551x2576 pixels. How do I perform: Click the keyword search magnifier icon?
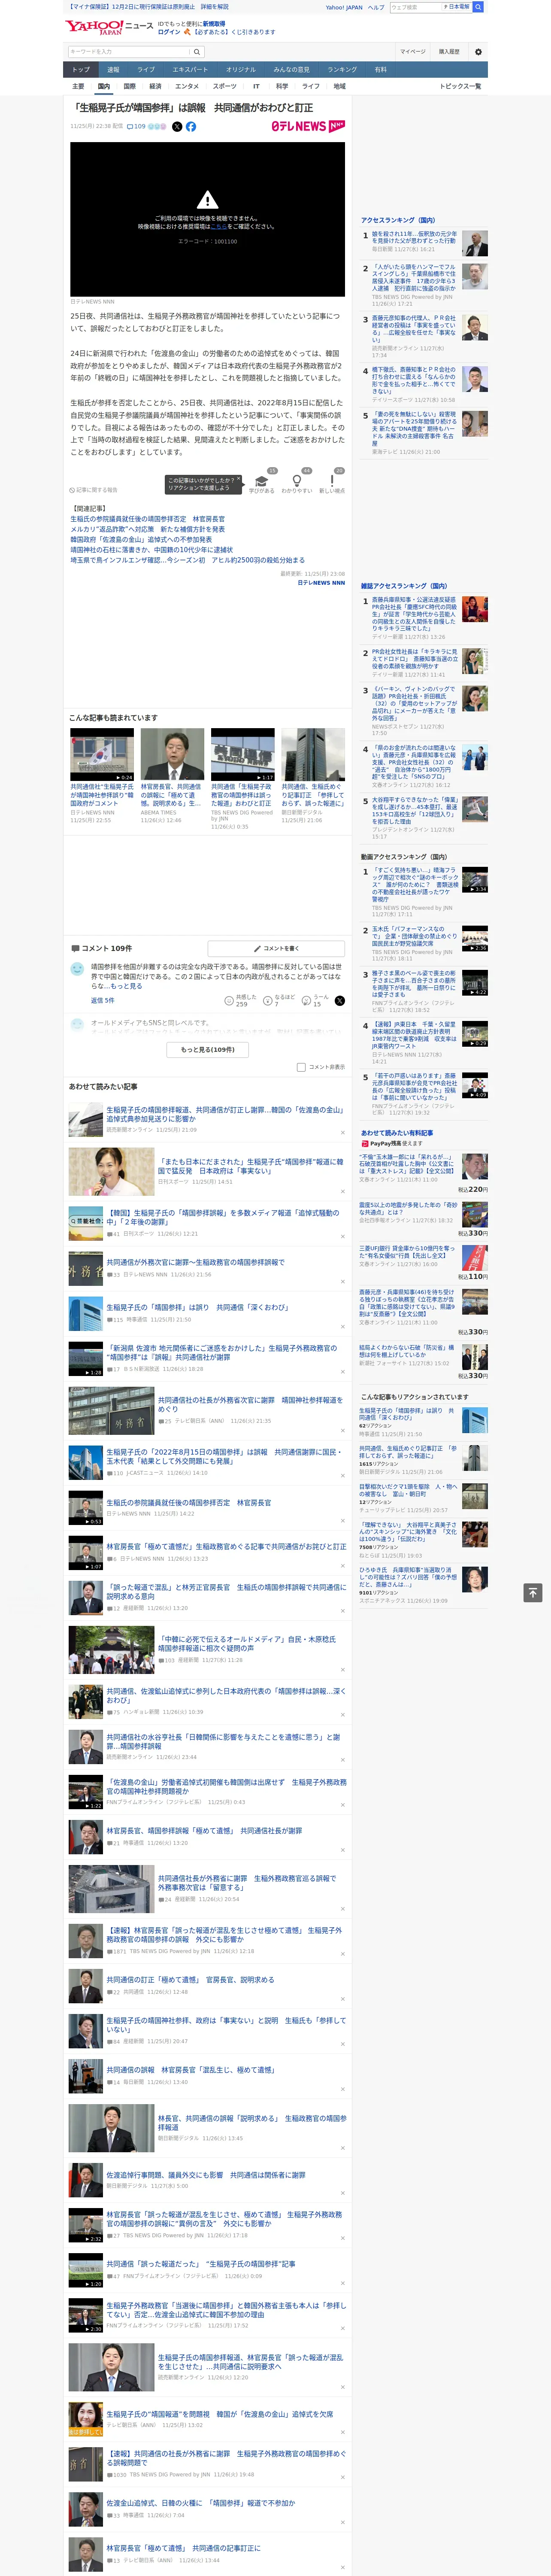click(x=197, y=52)
